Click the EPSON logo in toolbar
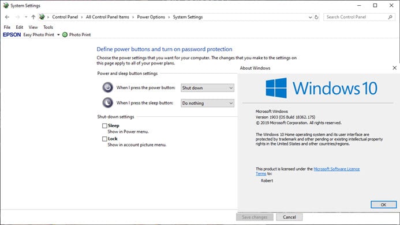400x225 pixels. point(12,35)
